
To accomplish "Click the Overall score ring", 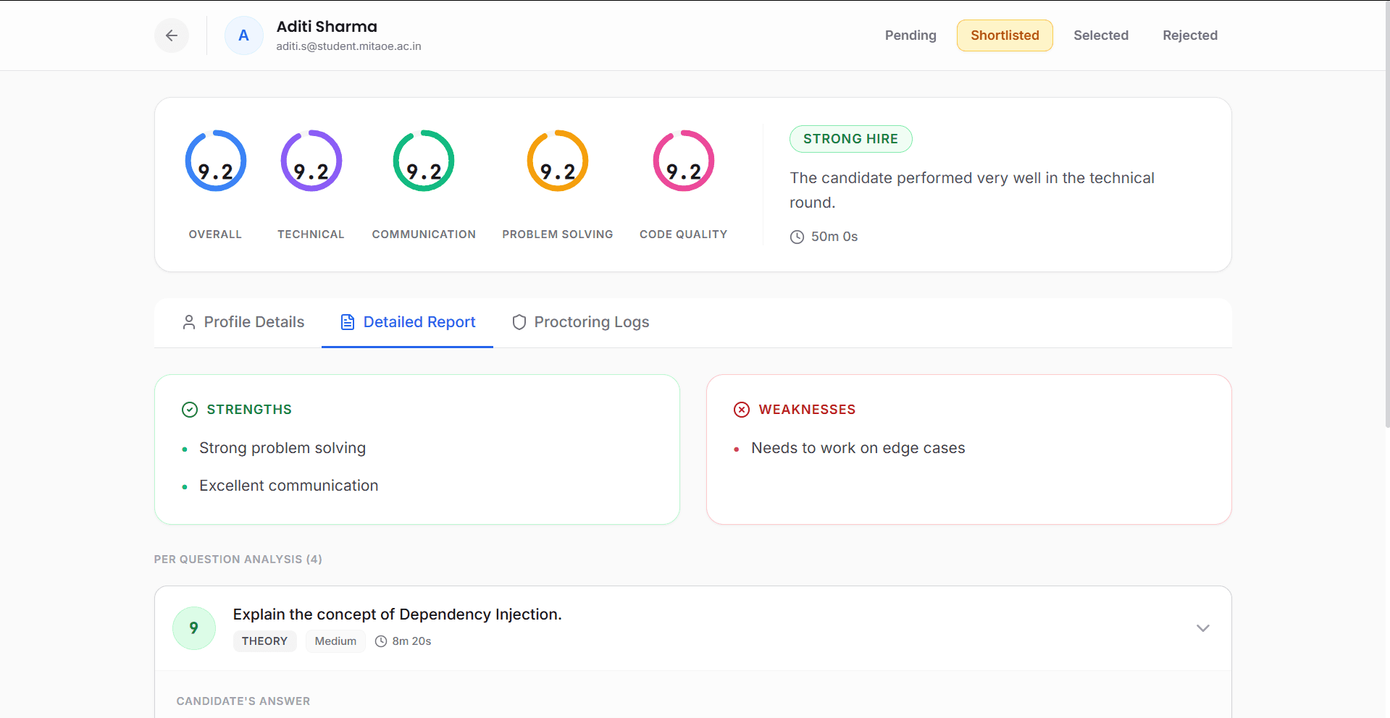I will point(216,161).
